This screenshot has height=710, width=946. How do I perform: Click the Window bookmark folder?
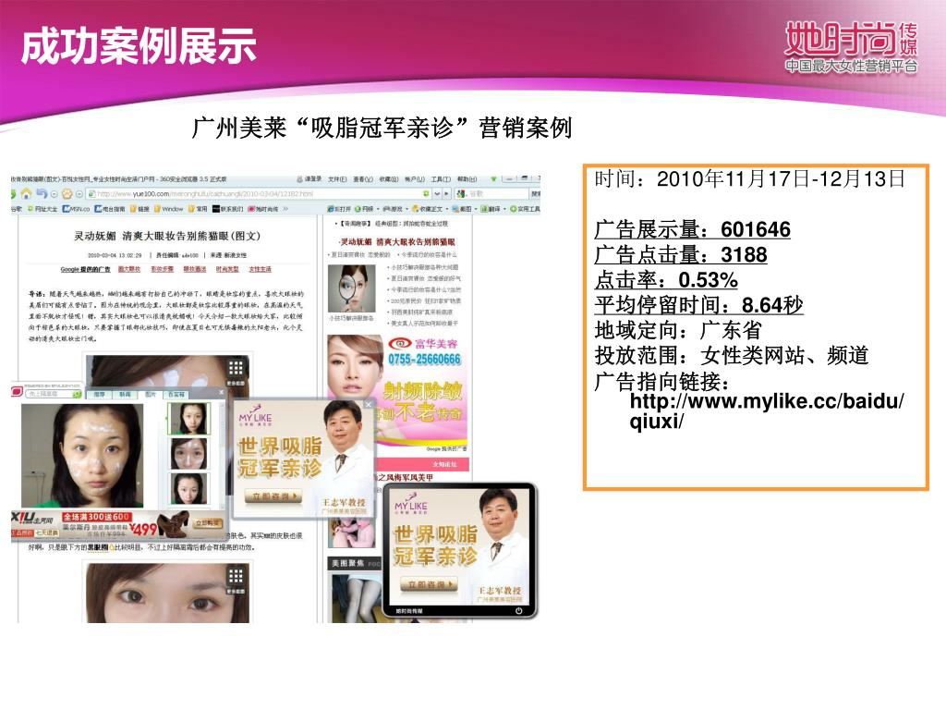[x=168, y=209]
